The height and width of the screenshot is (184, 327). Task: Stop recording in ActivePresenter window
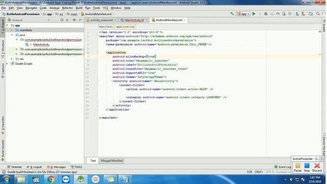click(307, 167)
